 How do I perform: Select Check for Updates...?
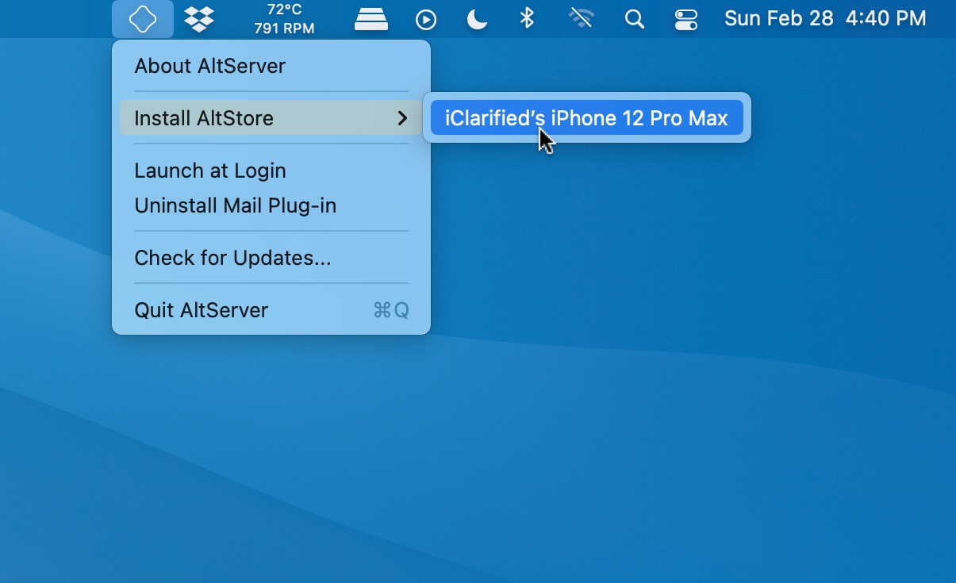(271, 258)
